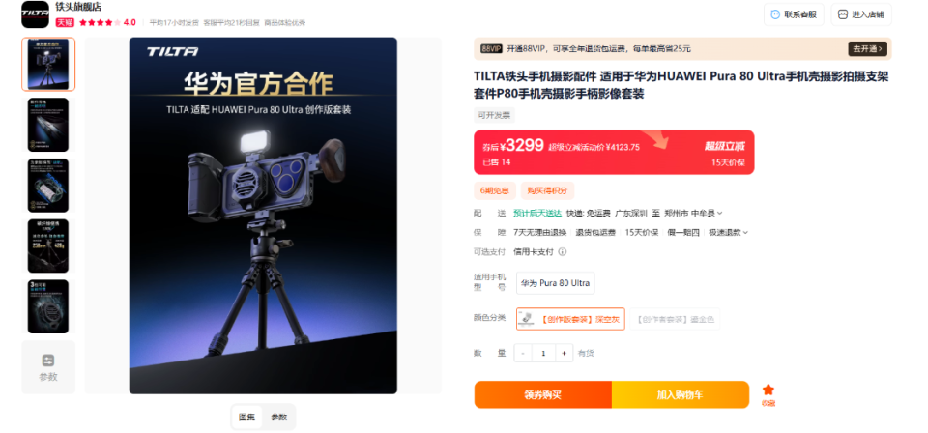This screenshot has width=928, height=433.
Task: Click the 加入购物车 button
Action: coord(681,394)
